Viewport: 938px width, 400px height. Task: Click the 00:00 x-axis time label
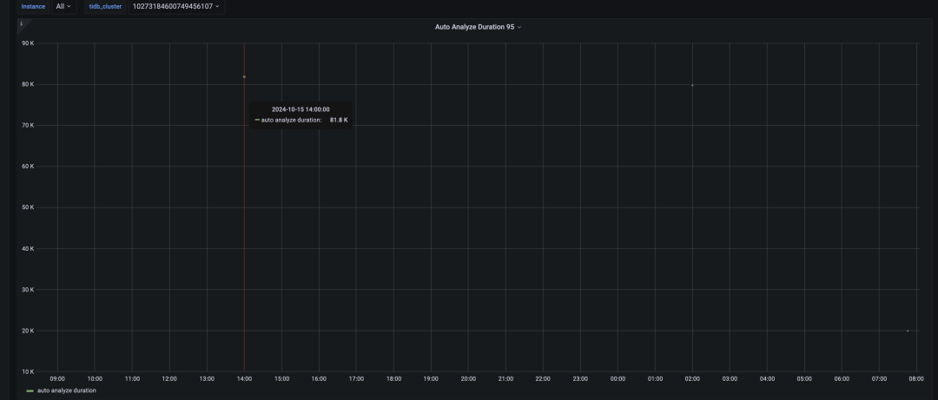coord(618,378)
